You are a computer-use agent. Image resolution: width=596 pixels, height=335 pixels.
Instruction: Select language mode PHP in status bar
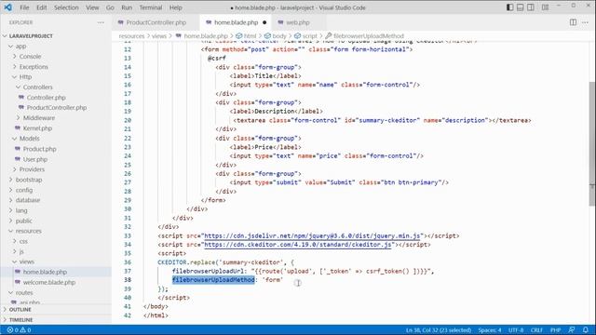555,329
